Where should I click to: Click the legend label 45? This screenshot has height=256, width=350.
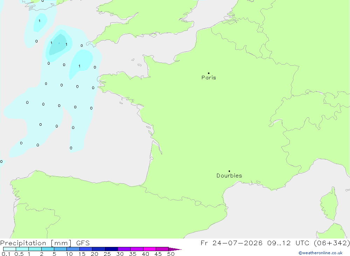coord(158,254)
